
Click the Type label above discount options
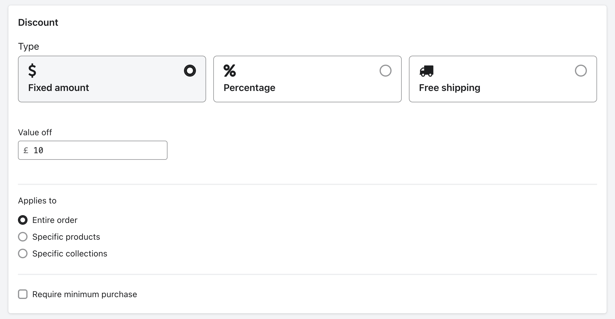29,46
